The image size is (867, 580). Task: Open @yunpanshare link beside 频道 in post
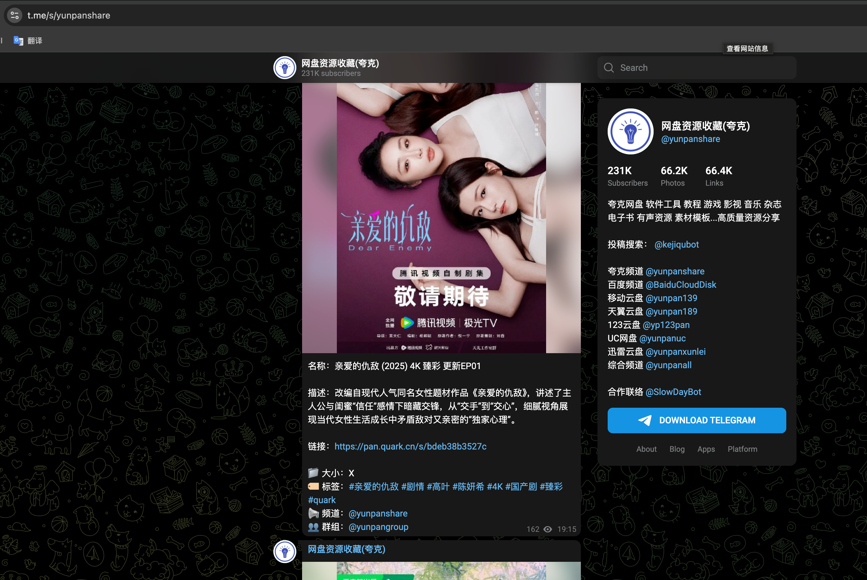click(x=378, y=513)
